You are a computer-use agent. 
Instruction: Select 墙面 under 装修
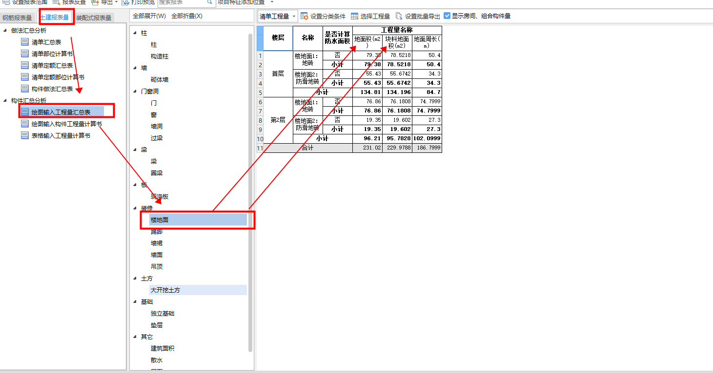pos(157,255)
